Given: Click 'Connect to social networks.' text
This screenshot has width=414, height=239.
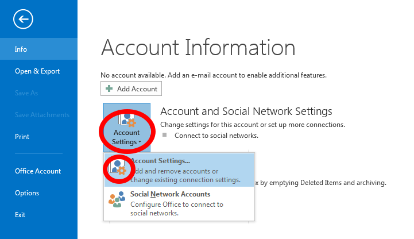Looking at the screenshot, I should (216, 136).
